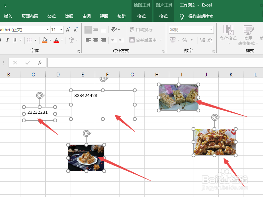Click the Increase Font Size icon
This screenshot has height=197, width=263.
tap(68, 29)
